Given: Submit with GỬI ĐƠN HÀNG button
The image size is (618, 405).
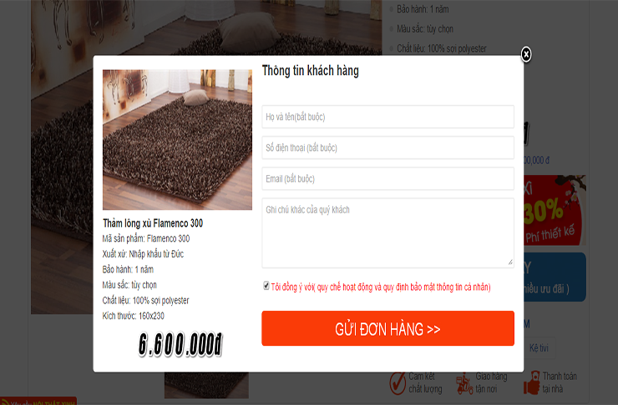Looking at the screenshot, I should (388, 328).
